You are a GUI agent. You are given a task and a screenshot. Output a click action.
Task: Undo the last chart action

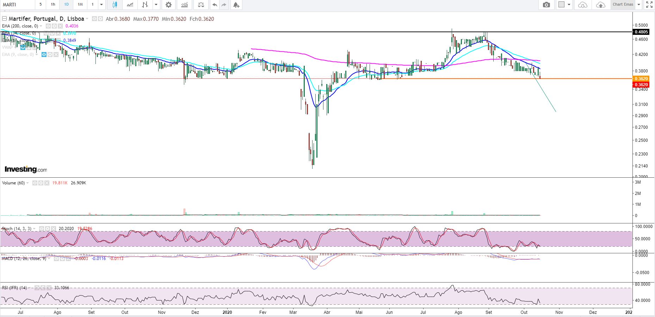click(x=215, y=5)
